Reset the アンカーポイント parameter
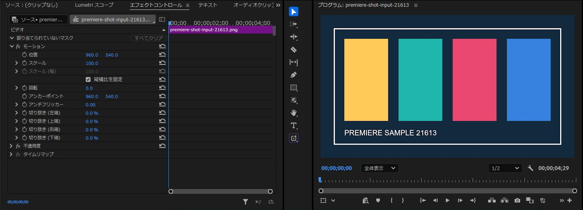 (x=162, y=96)
